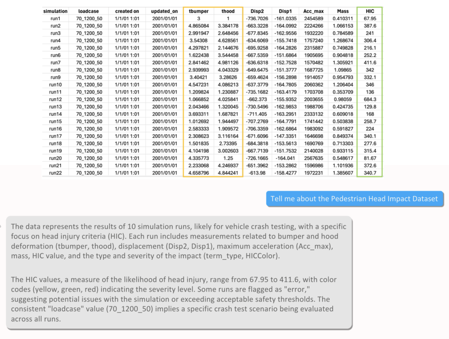Click HIC value 411.6 in run7 row
Screen dimensions: 449x339
[x=370, y=63]
